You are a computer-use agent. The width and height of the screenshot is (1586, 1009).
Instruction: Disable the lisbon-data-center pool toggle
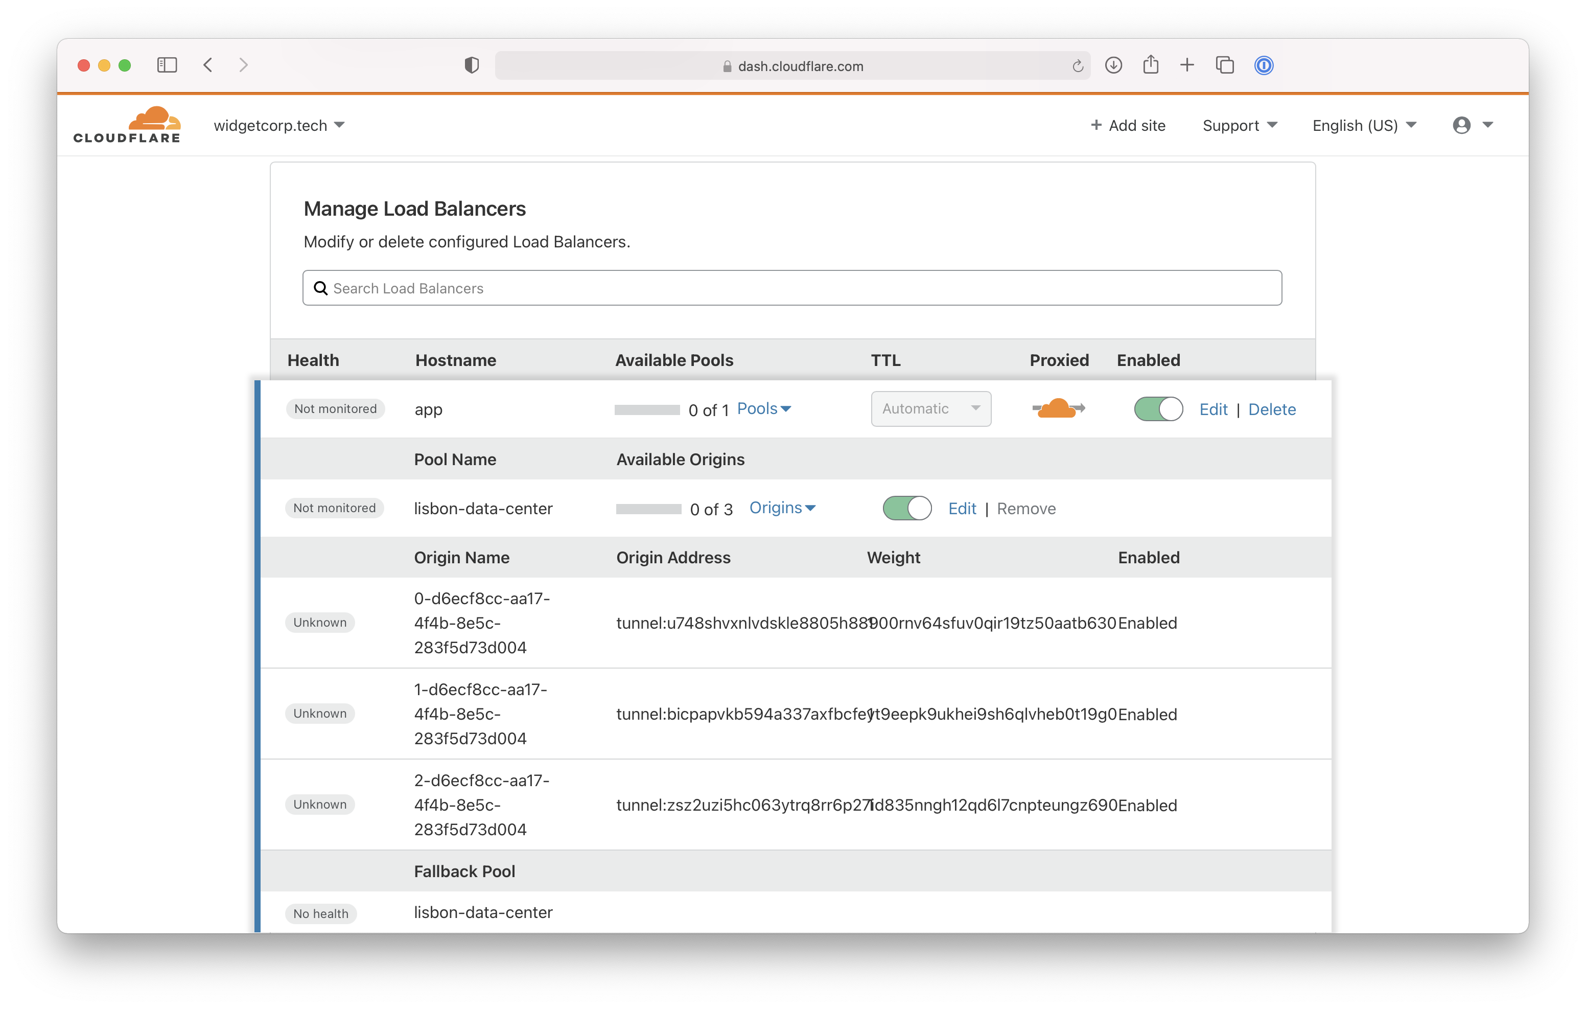click(906, 508)
